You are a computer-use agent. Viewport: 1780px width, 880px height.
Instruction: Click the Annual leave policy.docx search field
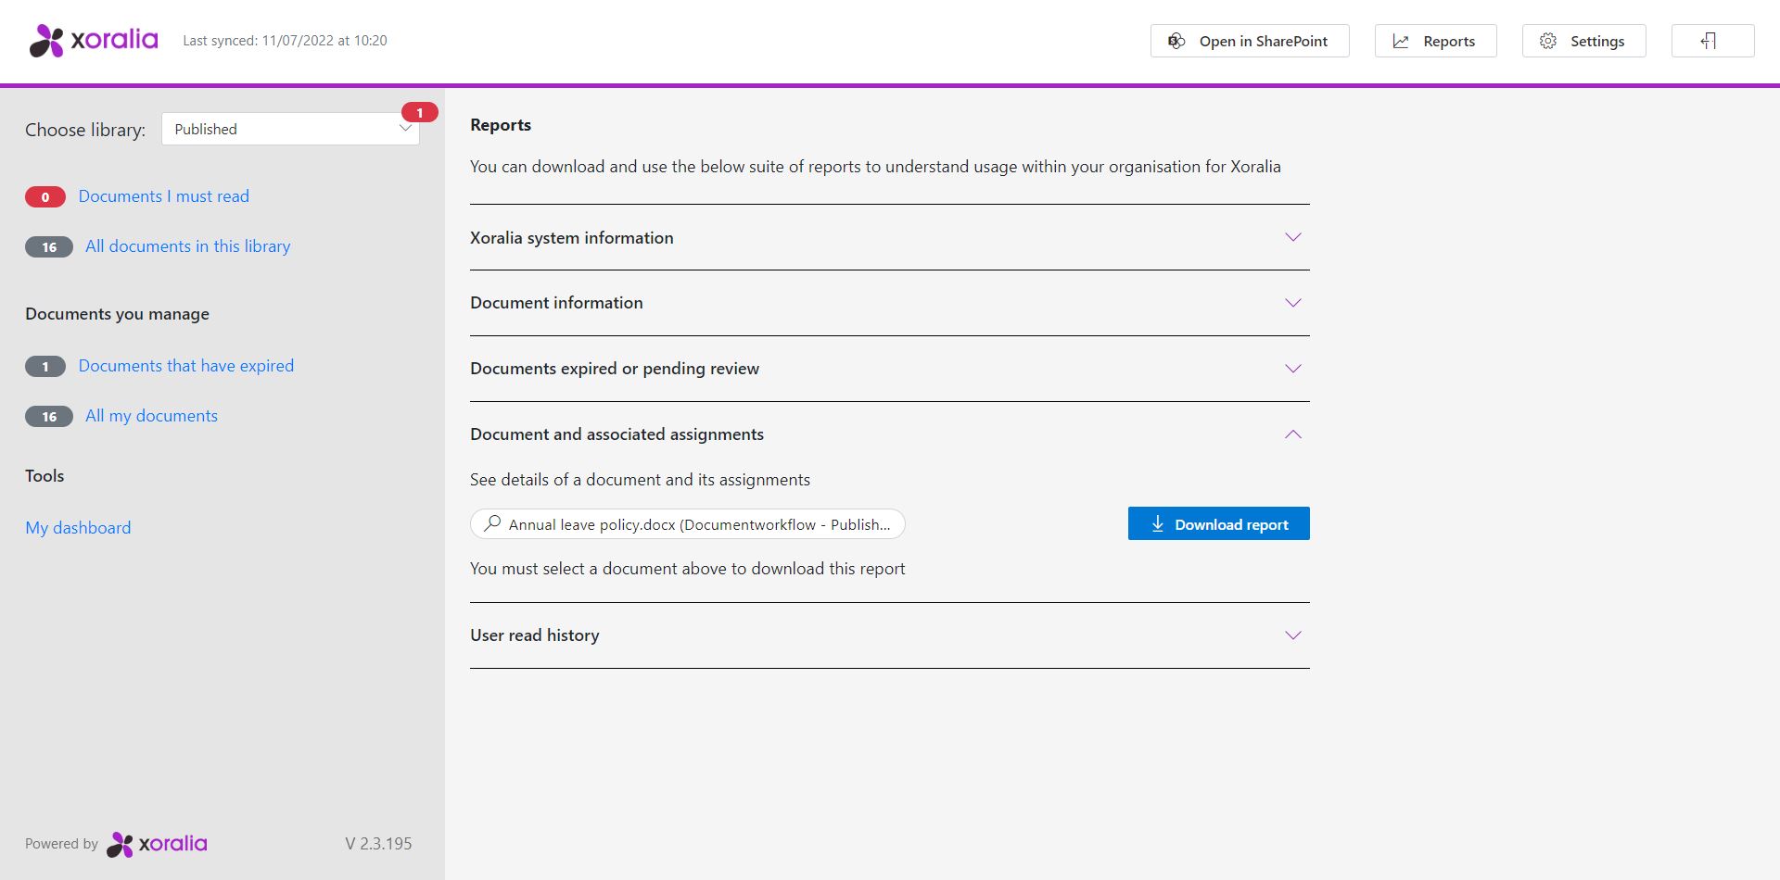(x=687, y=523)
